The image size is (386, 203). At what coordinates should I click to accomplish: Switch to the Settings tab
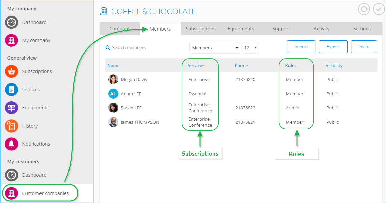[x=362, y=29]
